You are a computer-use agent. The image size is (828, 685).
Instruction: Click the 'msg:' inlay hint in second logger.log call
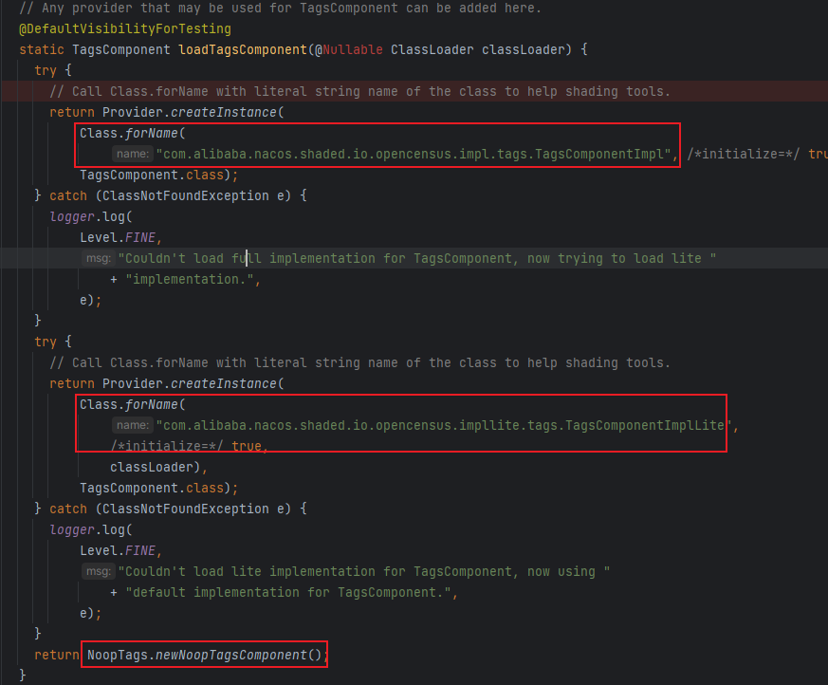pyautogui.click(x=98, y=571)
